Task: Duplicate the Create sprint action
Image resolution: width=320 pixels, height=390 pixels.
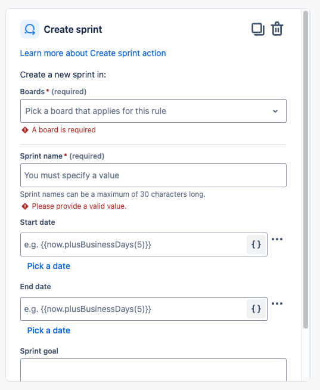Action: [258, 29]
